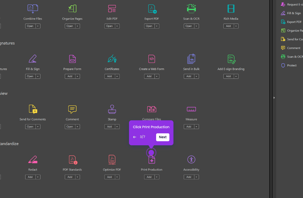Select the Stamp tool icon
The height and width of the screenshot is (198, 303).
pos(112,109)
